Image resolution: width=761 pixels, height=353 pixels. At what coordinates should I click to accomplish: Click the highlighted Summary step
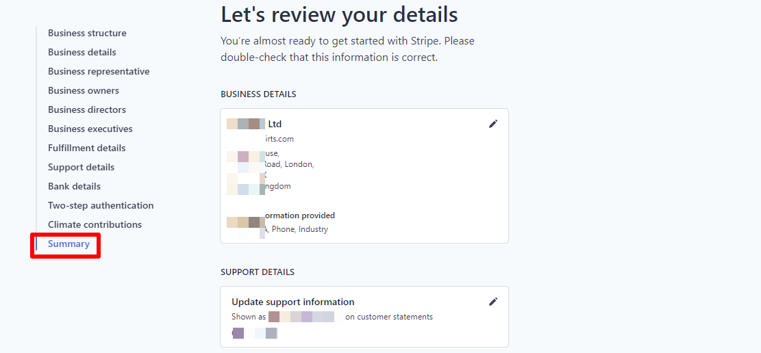(68, 244)
